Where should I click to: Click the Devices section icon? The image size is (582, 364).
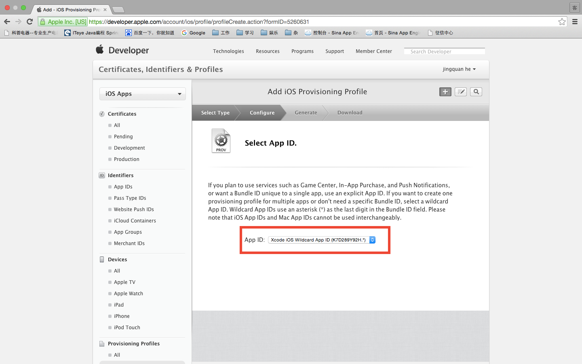tap(102, 260)
